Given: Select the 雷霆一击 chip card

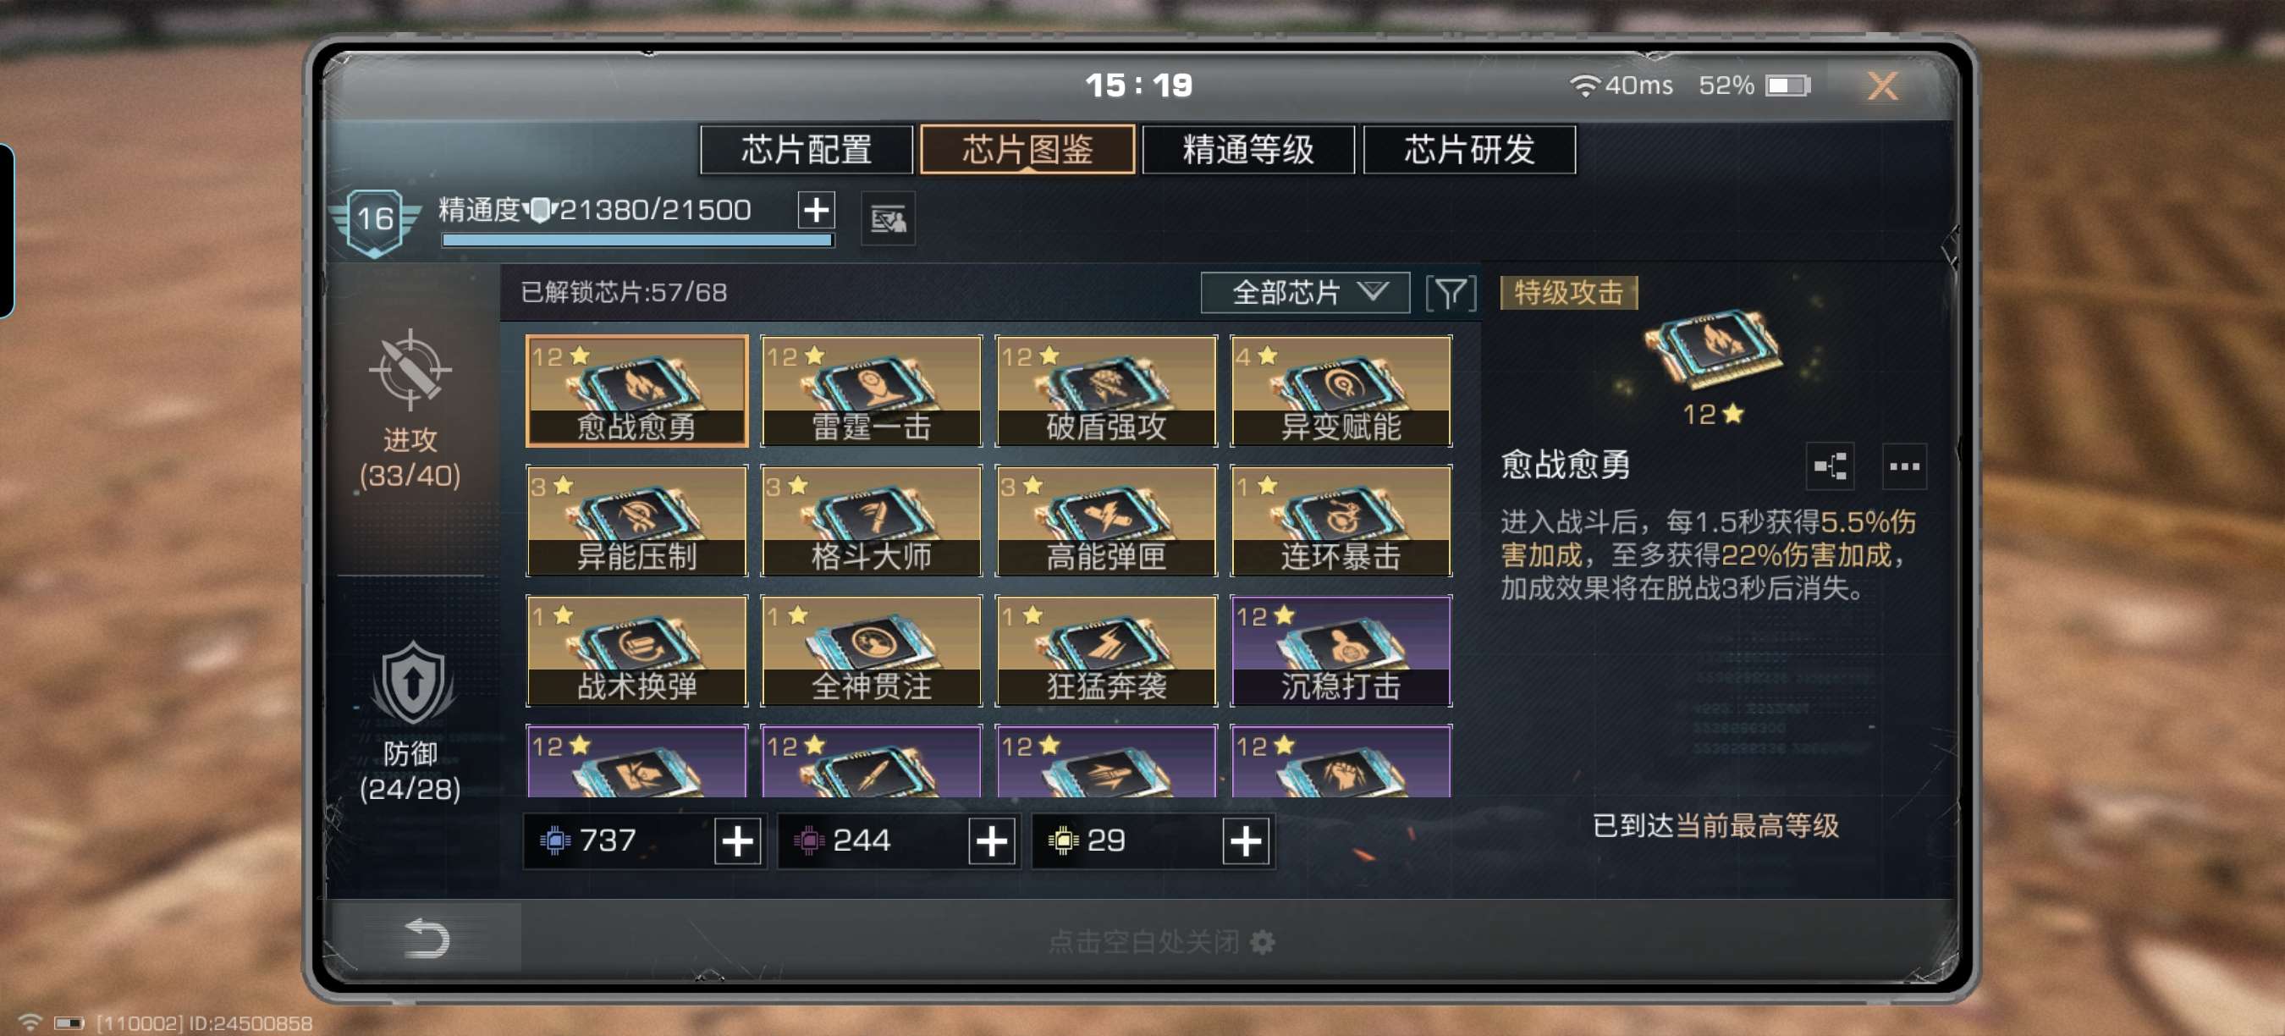Looking at the screenshot, I should coord(871,390).
